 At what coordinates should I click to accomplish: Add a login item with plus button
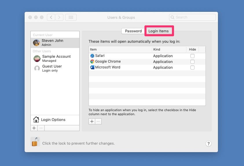[x=92, y=121]
